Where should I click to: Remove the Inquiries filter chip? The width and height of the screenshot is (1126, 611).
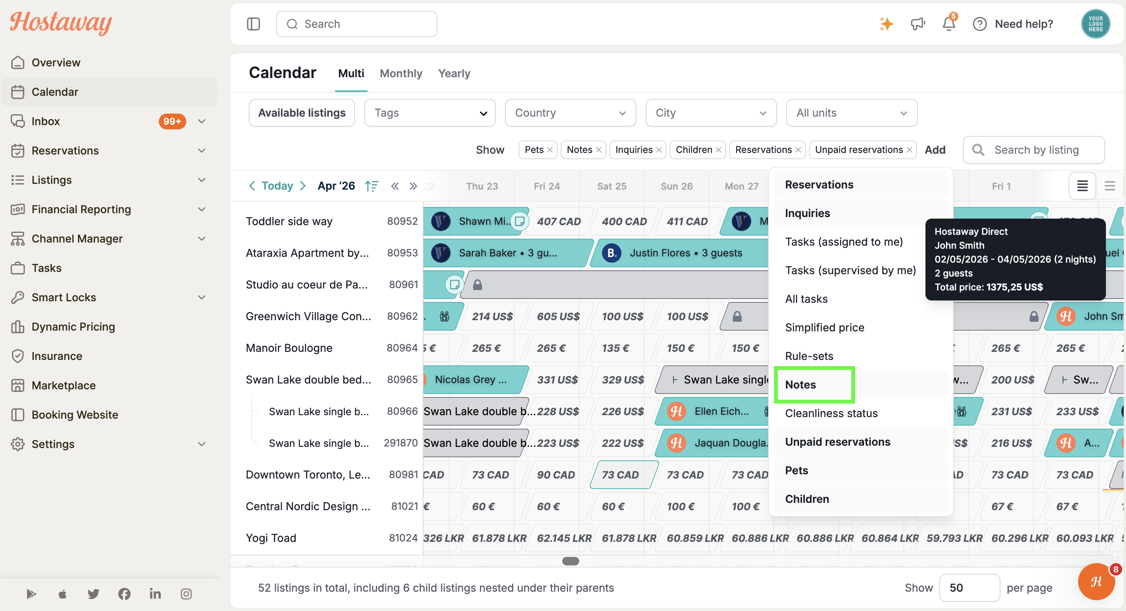[659, 150]
